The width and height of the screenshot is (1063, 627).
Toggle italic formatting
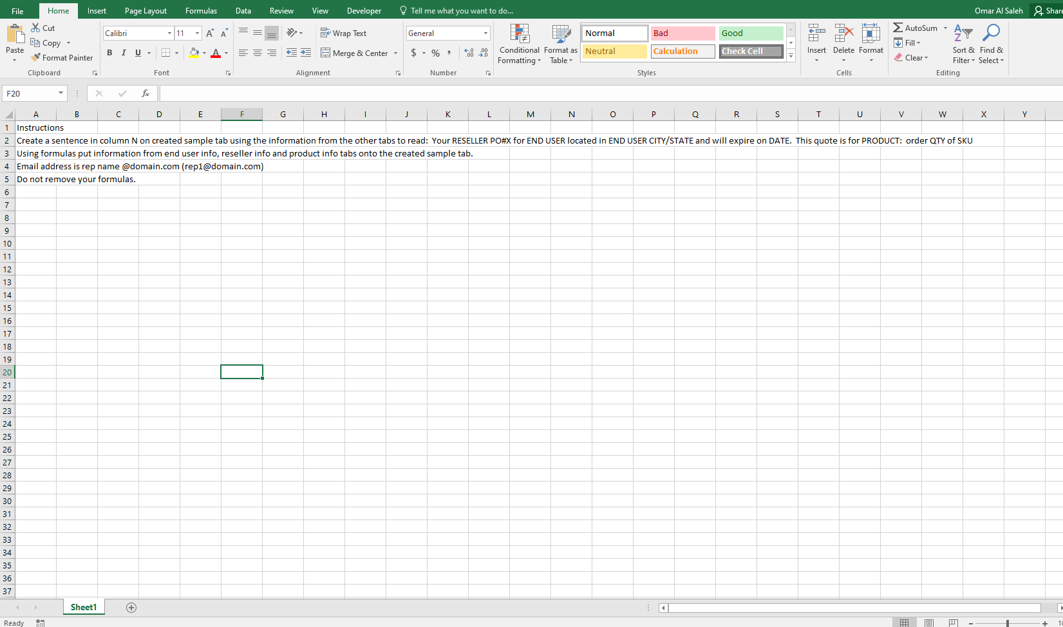tap(124, 53)
